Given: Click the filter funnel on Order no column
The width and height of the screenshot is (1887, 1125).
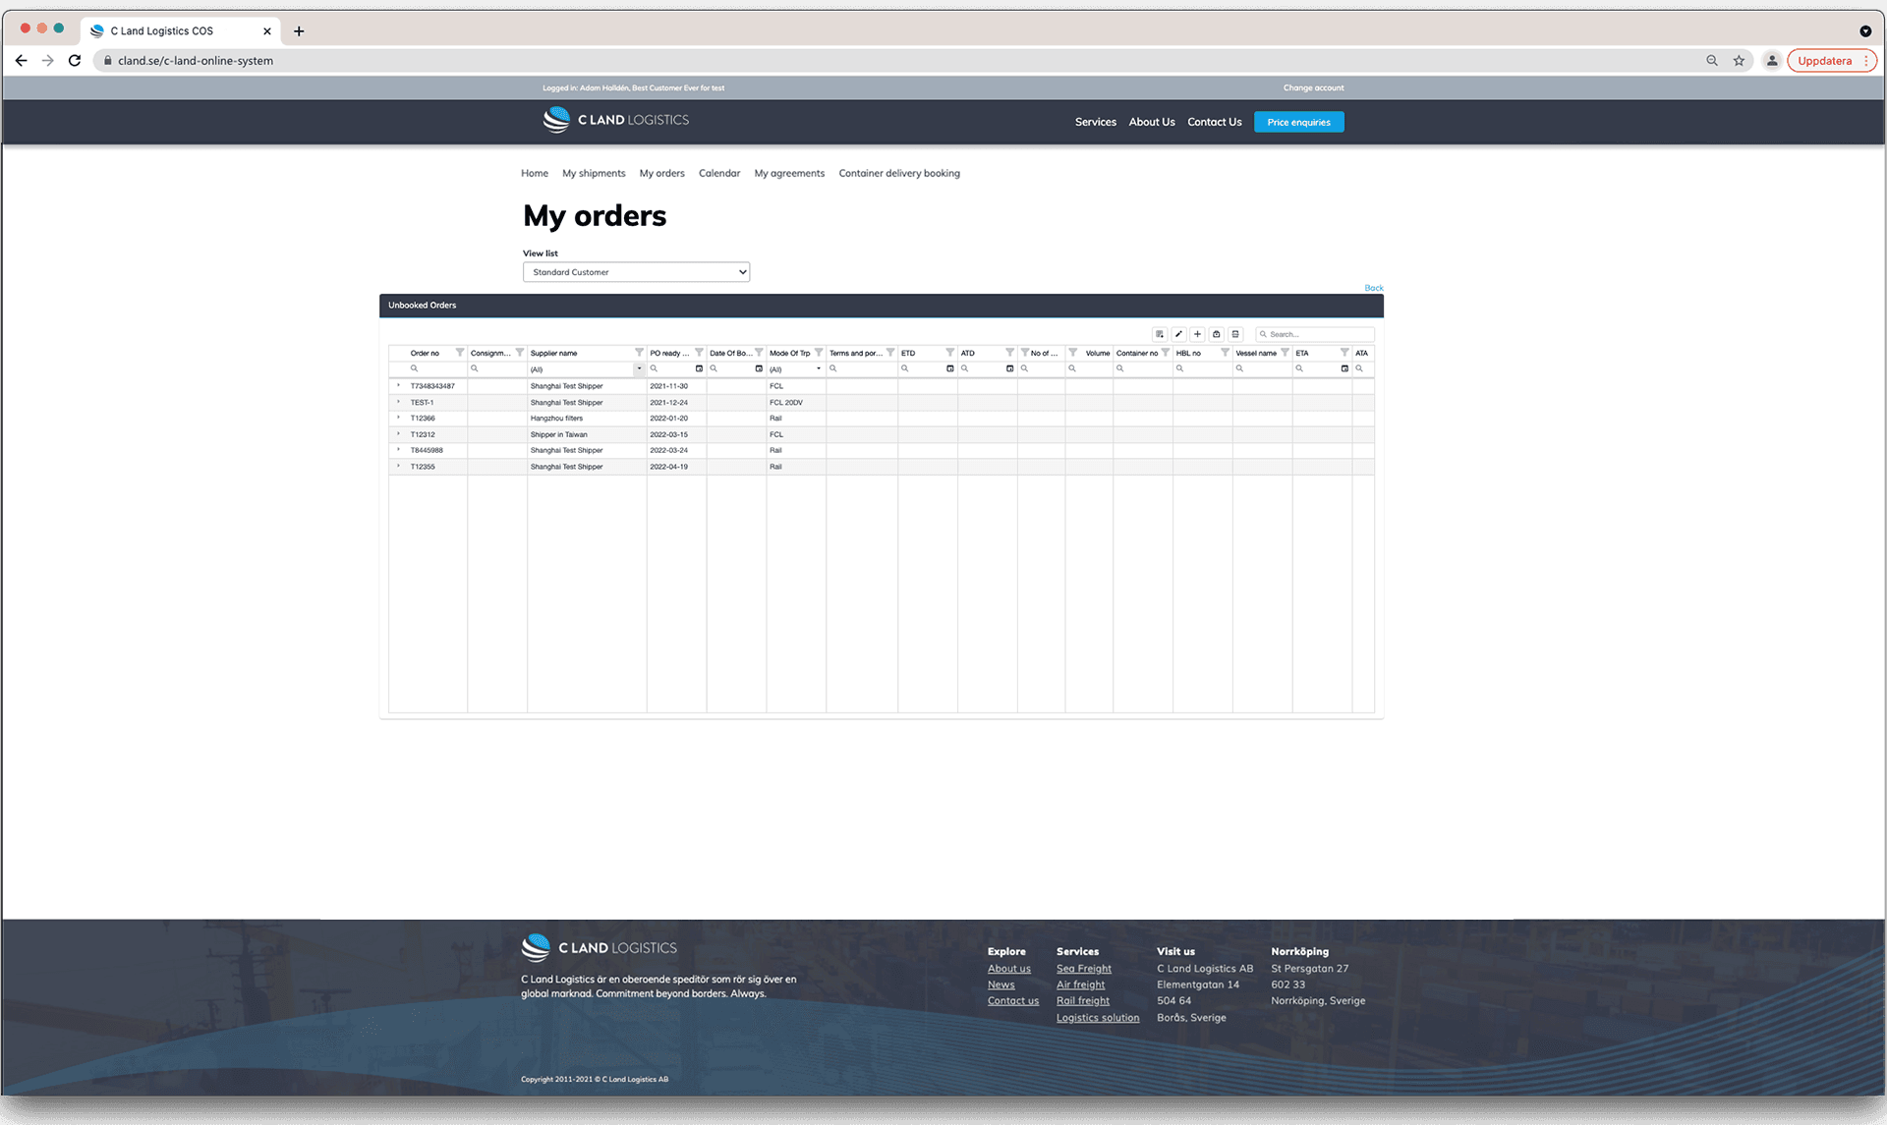Looking at the screenshot, I should [x=459, y=353].
